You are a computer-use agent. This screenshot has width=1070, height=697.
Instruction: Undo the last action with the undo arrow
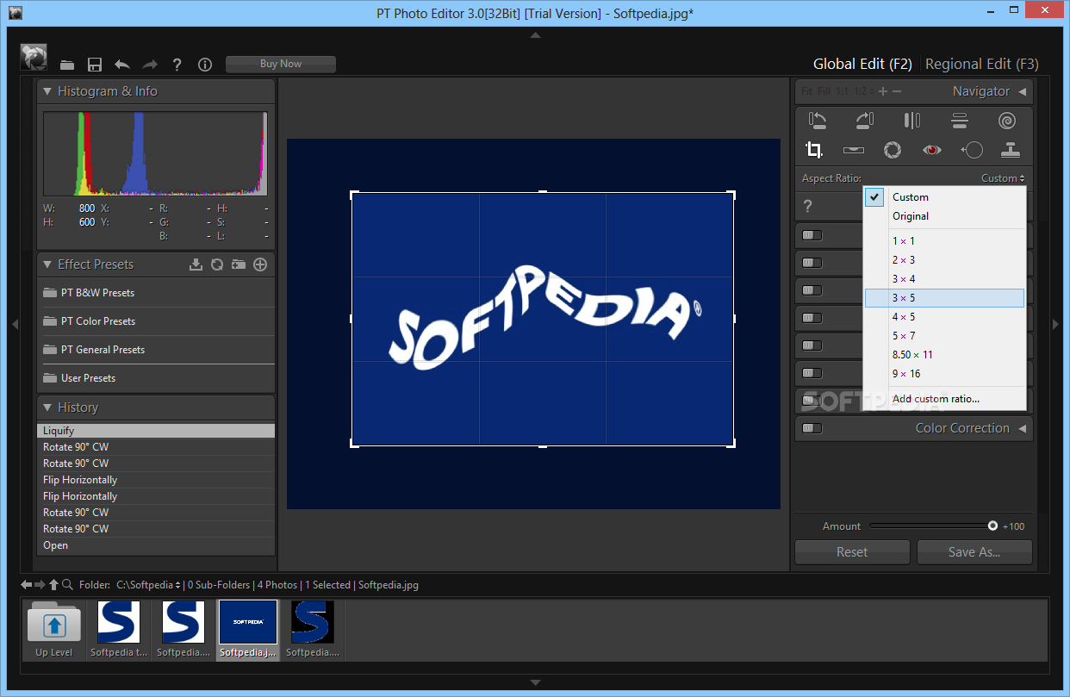[x=122, y=64]
